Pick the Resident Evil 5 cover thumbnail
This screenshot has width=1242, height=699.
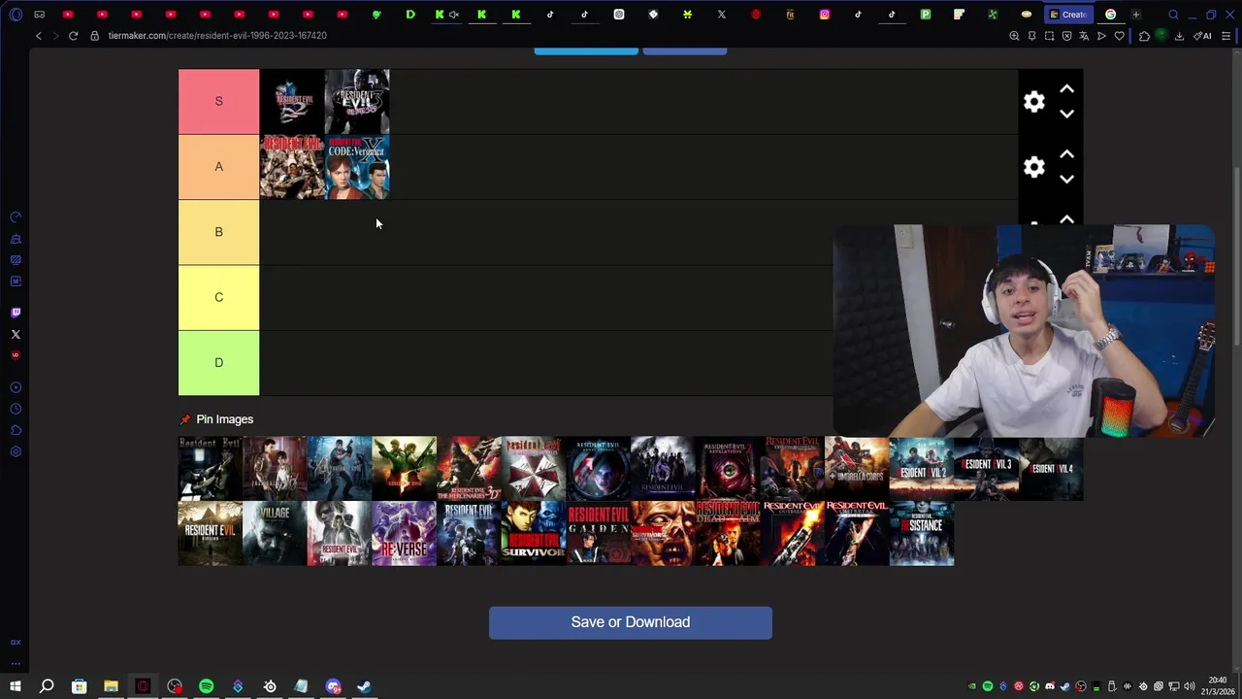point(405,468)
